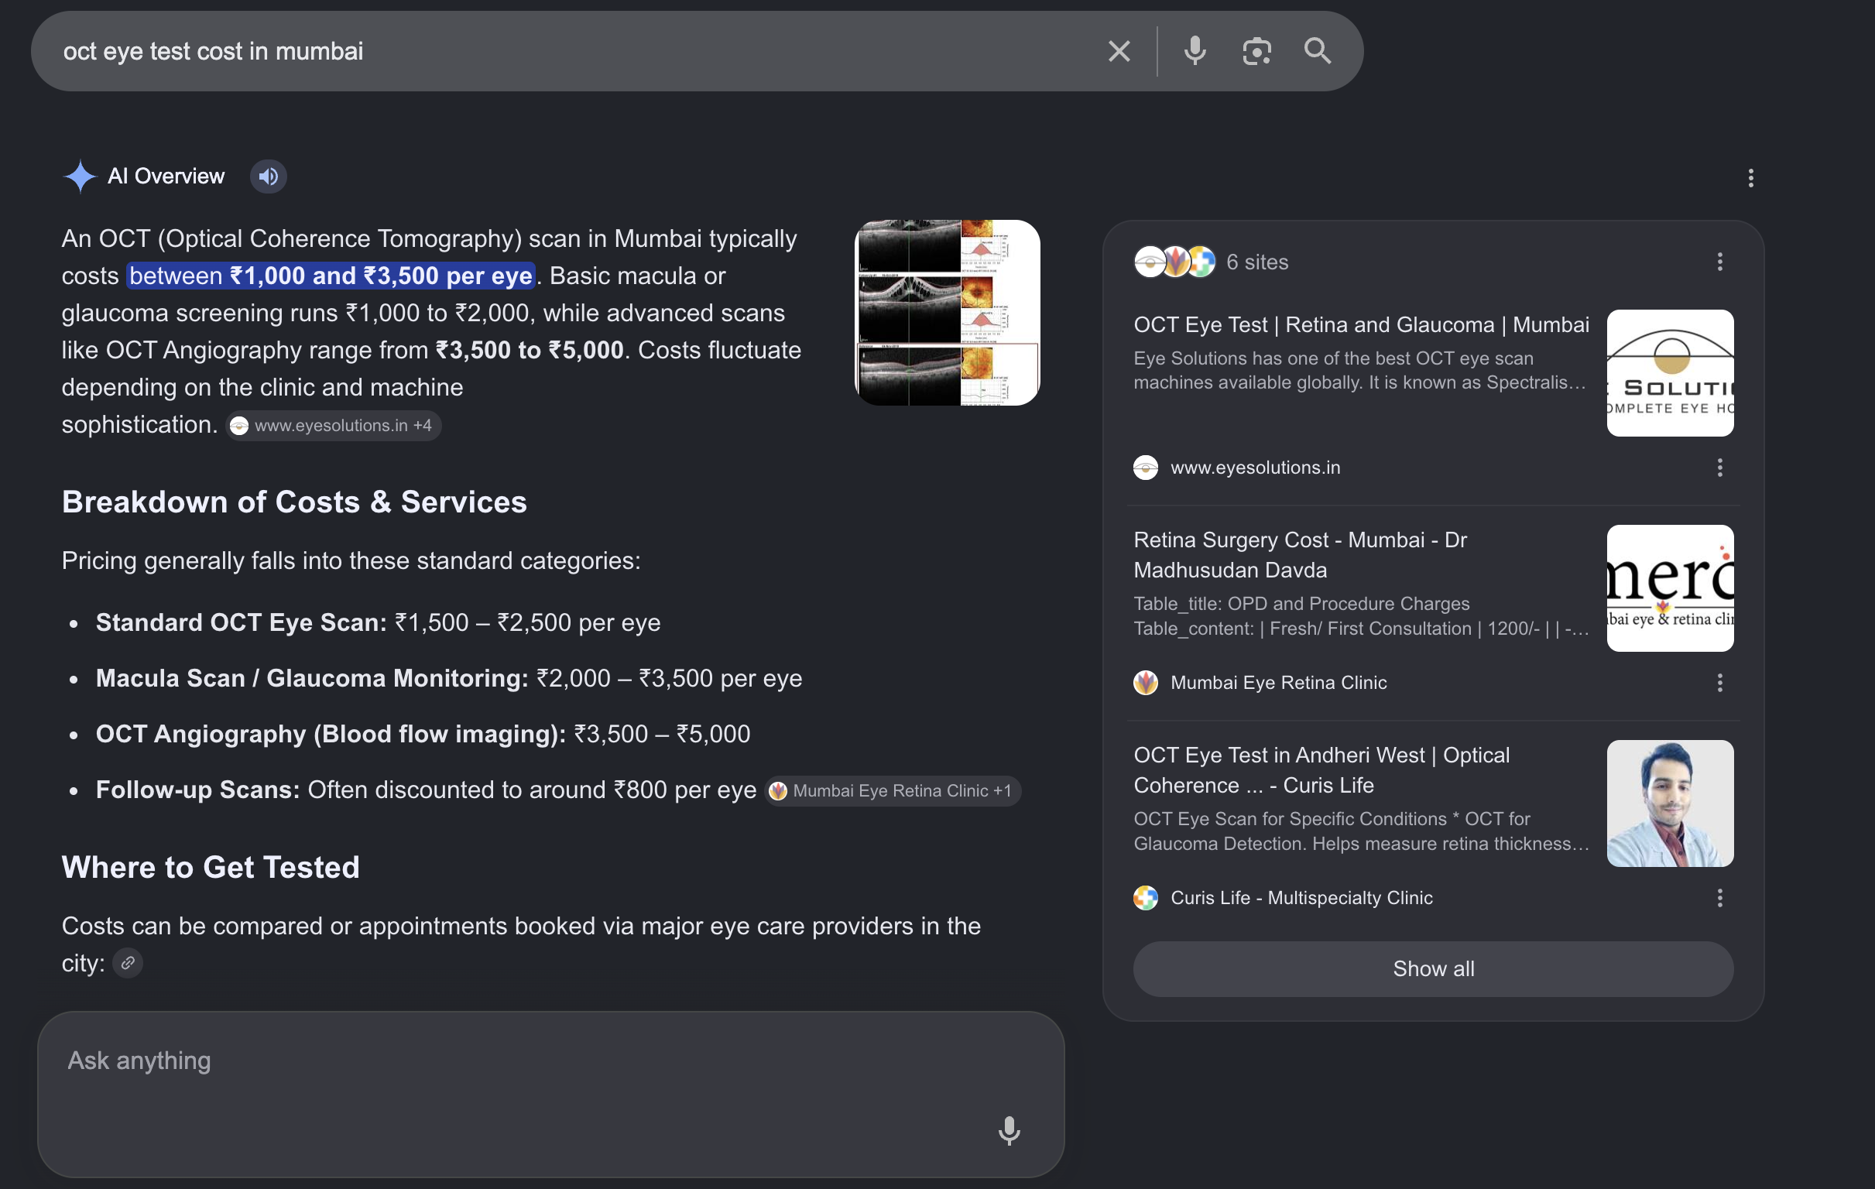Screen dimensions: 1875x1189
Task: Clear the search query with X icon
Action: [1119, 51]
